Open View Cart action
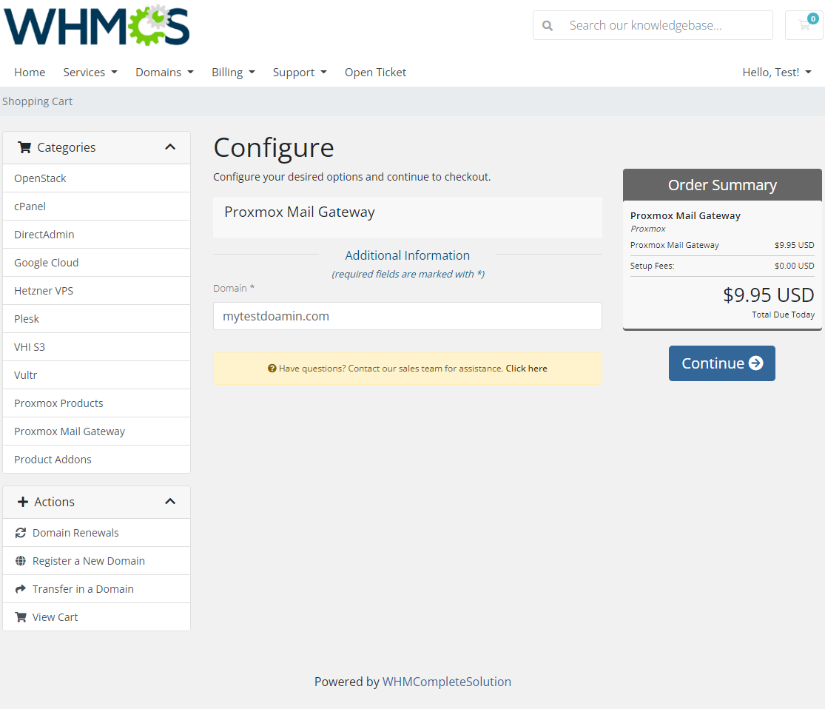The height and width of the screenshot is (709, 825). [96, 617]
